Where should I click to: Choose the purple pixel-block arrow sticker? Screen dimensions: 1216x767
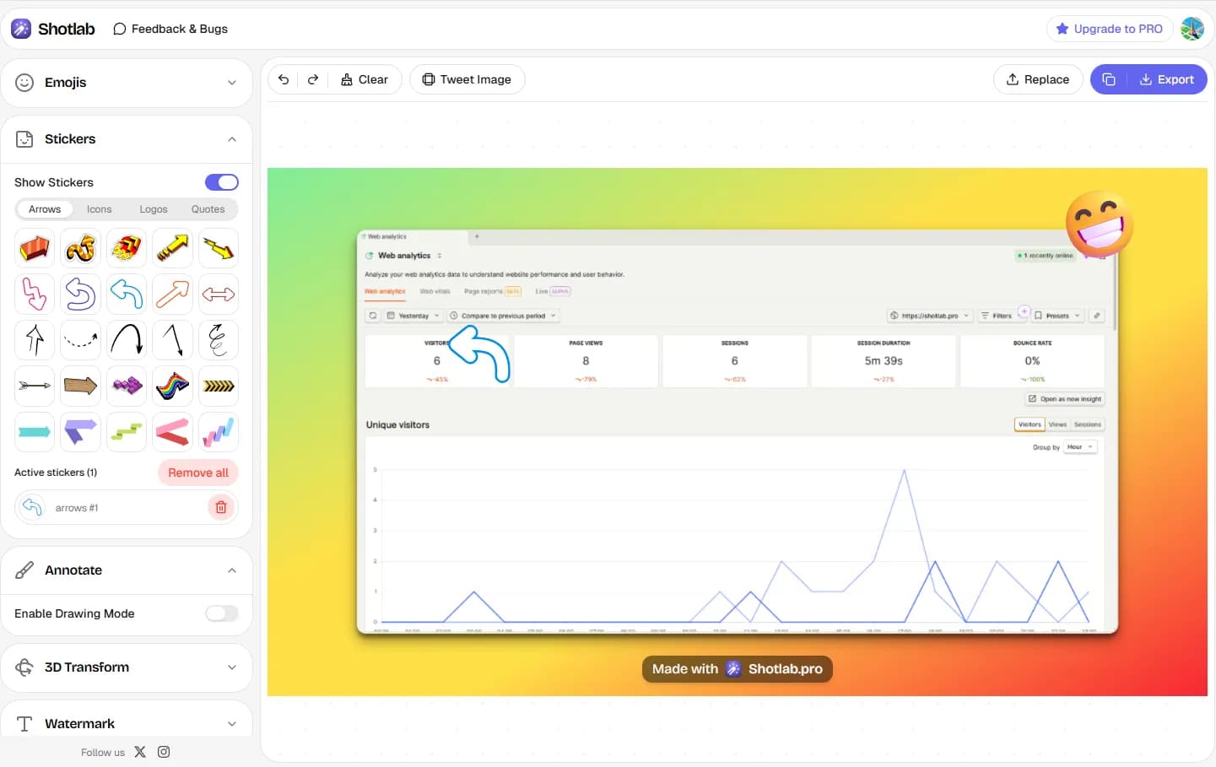point(127,386)
